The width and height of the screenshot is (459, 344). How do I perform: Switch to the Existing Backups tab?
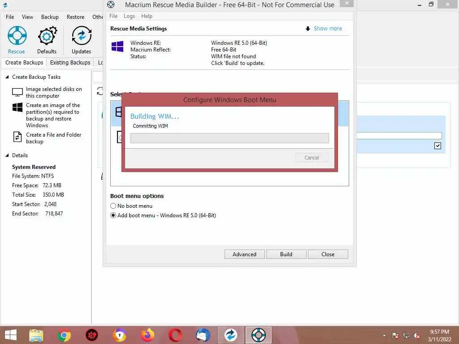[x=70, y=63]
